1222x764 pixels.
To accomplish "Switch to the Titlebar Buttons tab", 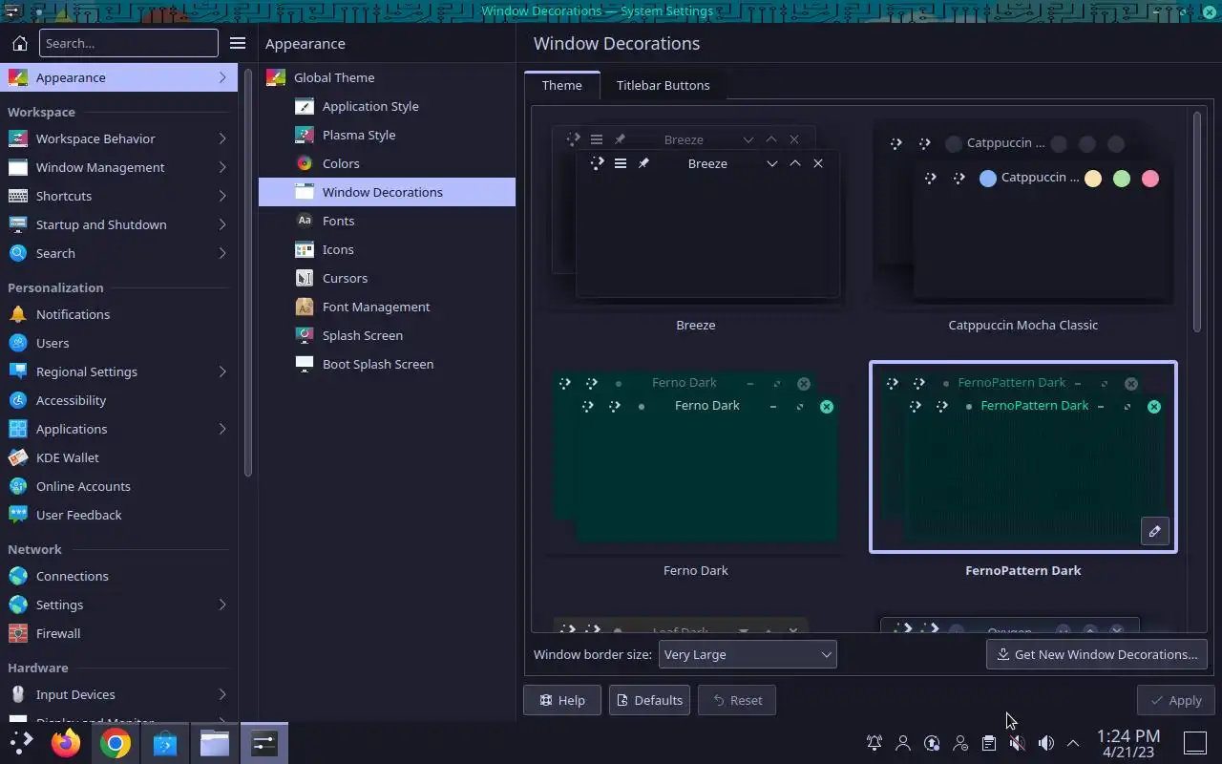I will 663,85.
